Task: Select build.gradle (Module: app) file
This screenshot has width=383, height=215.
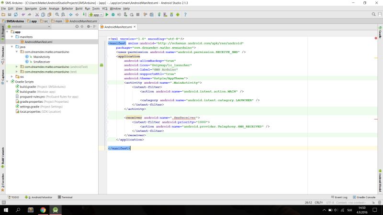Action: coord(38,92)
